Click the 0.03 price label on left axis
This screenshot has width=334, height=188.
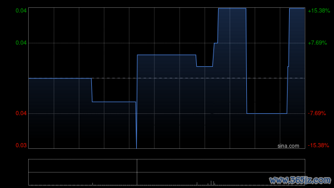(21, 145)
